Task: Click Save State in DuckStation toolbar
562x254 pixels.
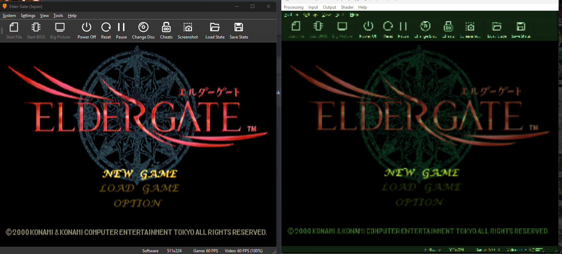Action: point(239,31)
